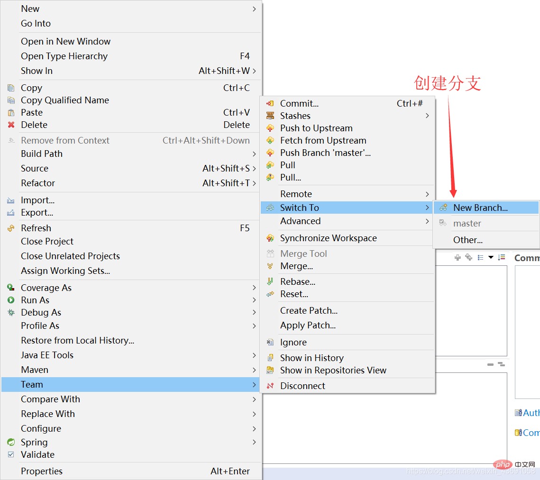The image size is (540, 480).
Task: Click the Switch To branch icon
Action: click(270, 208)
